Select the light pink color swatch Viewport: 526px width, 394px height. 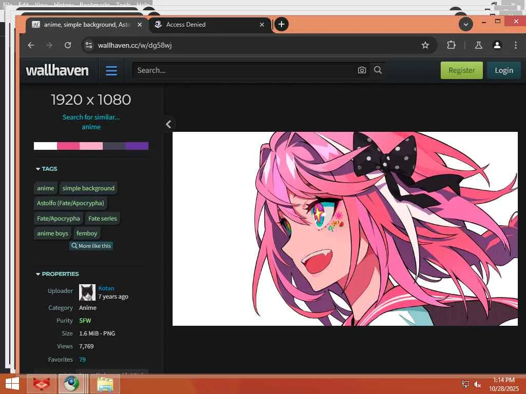(x=91, y=146)
